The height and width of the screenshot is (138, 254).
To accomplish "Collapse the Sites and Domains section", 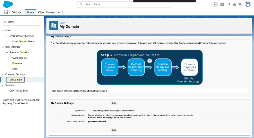I will coord(7,52).
